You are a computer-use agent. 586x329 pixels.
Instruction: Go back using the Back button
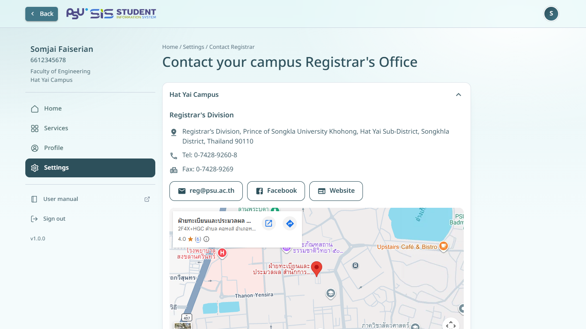[42, 14]
